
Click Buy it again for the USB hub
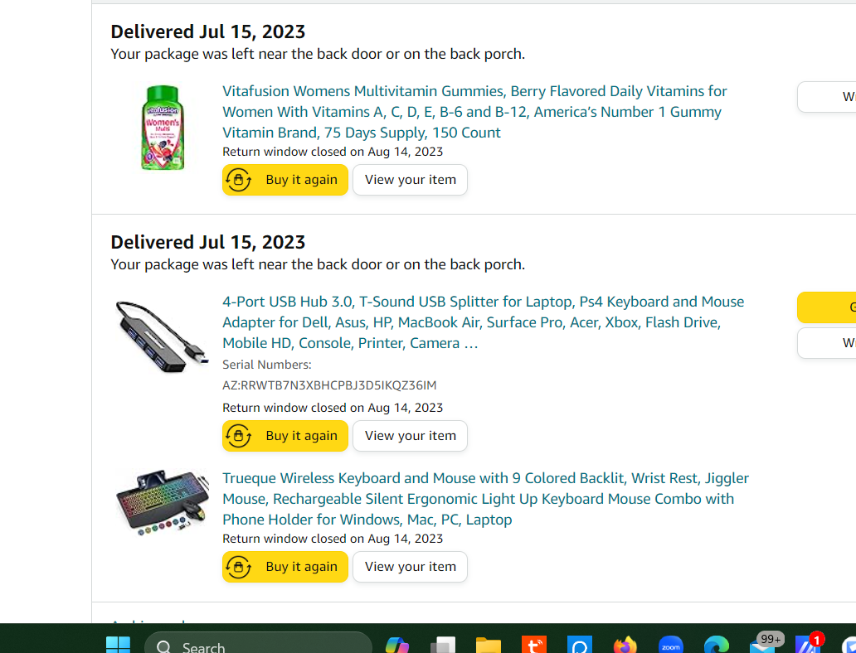(285, 435)
